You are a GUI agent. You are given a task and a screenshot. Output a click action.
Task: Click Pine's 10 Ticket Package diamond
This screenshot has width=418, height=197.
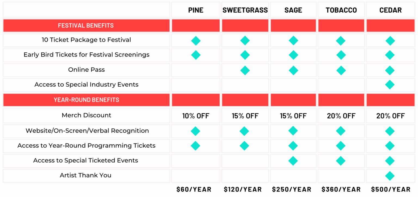point(196,41)
